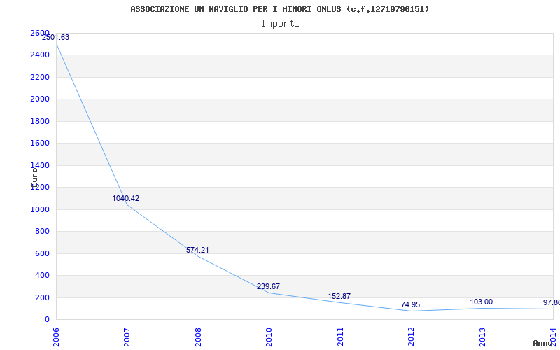Click the y-axis value 2000

pyautogui.click(x=40, y=99)
